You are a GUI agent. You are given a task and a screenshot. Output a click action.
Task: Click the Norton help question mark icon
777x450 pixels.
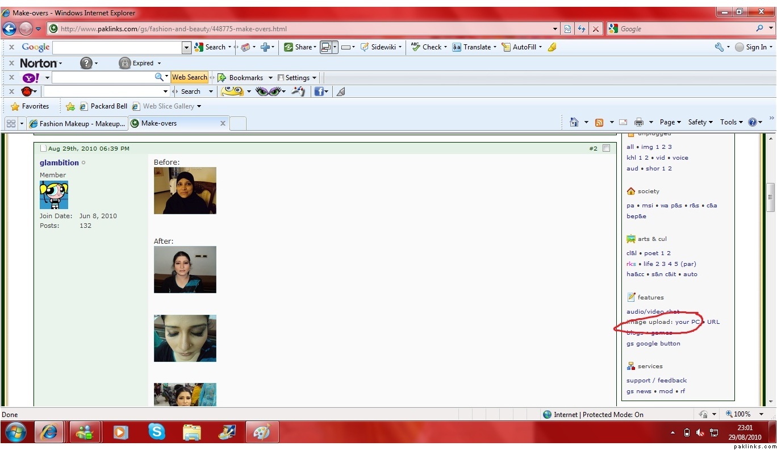[x=86, y=63]
